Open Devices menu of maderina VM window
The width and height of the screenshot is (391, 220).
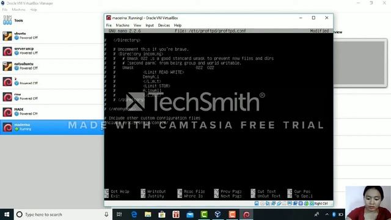tap(164, 26)
